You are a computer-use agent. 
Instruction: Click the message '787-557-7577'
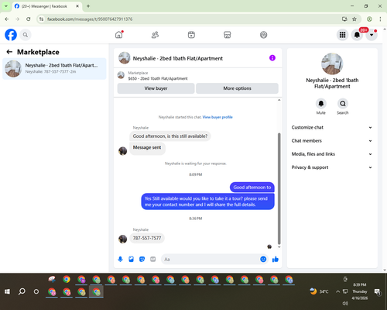pyautogui.click(x=147, y=238)
